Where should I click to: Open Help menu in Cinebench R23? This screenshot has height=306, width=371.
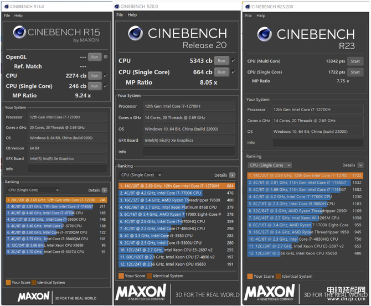coord(261,15)
